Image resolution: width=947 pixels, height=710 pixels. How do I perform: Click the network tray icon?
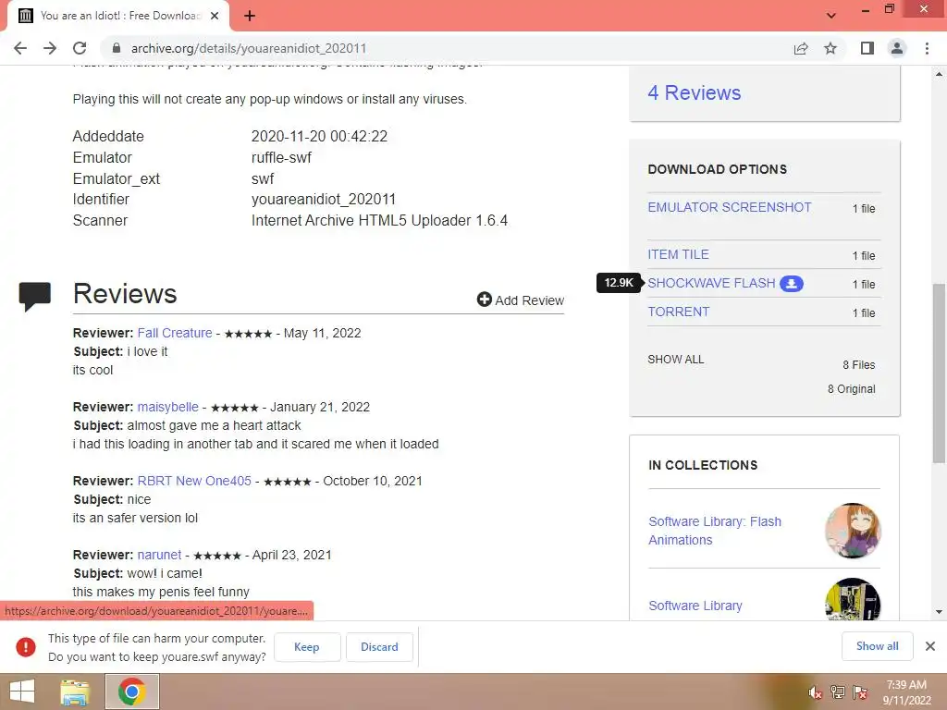tap(838, 692)
